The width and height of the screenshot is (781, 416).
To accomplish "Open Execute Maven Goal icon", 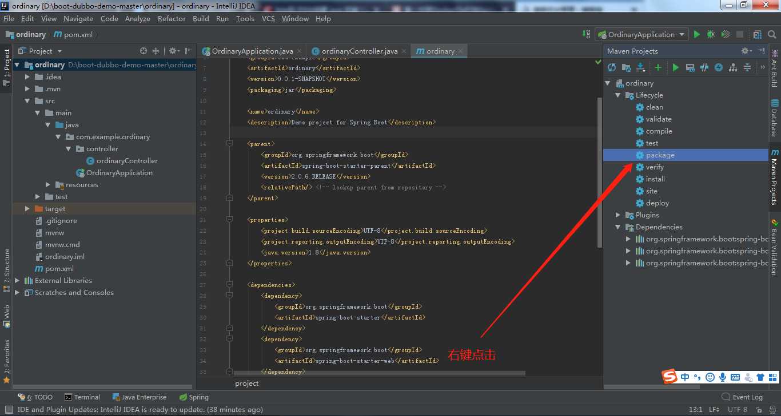I will [690, 67].
